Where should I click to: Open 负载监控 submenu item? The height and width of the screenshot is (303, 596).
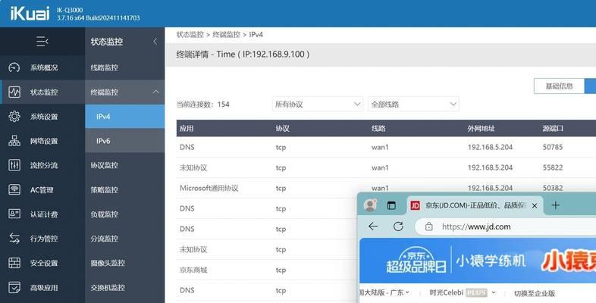click(x=104, y=214)
